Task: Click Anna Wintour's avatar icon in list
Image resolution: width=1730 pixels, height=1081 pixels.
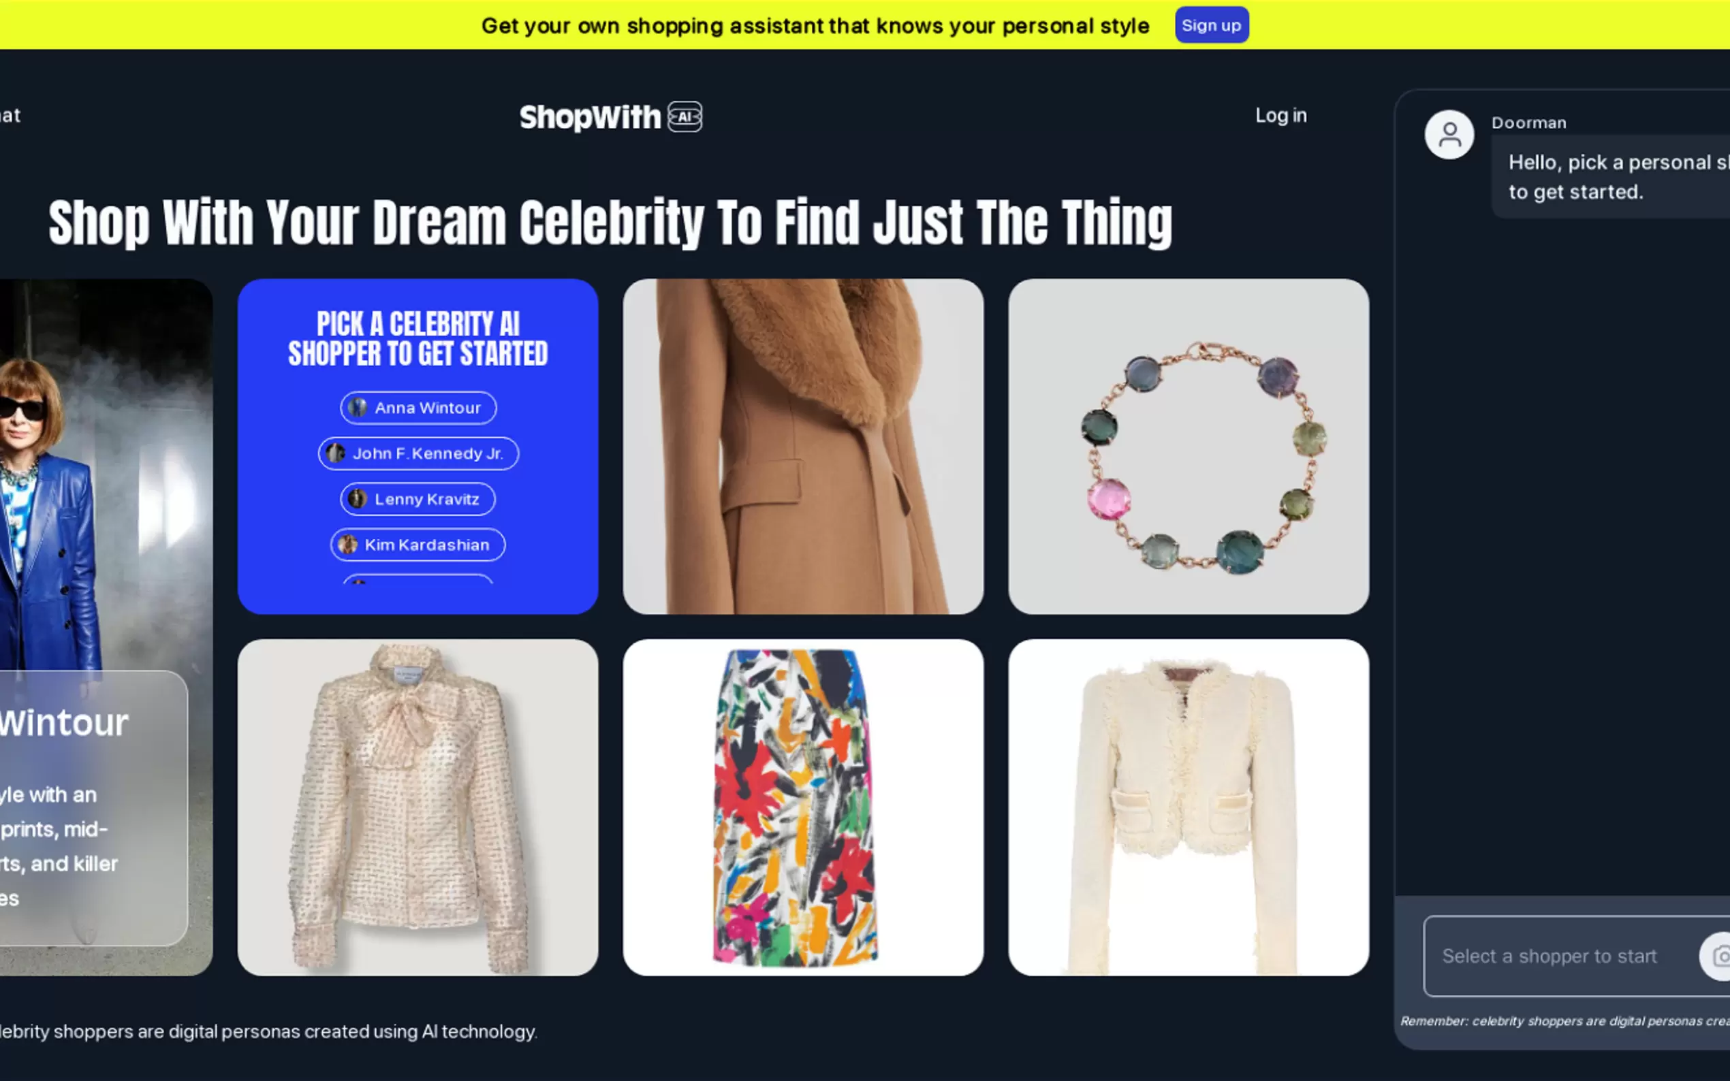Action: [358, 408]
